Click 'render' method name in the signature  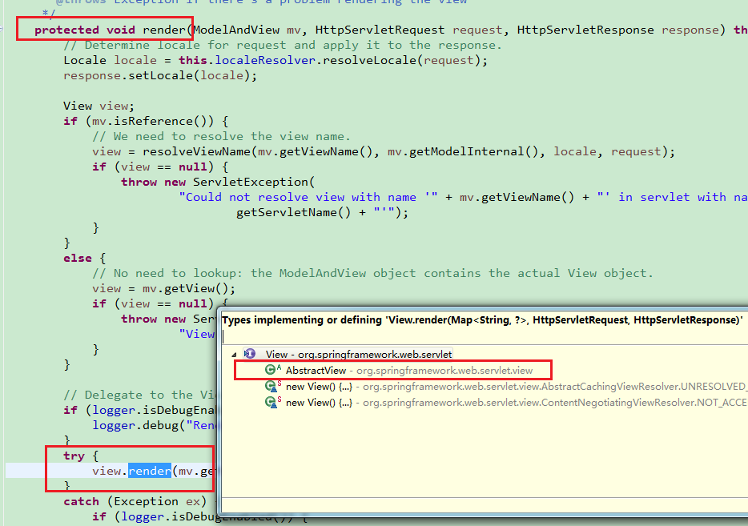(164, 30)
